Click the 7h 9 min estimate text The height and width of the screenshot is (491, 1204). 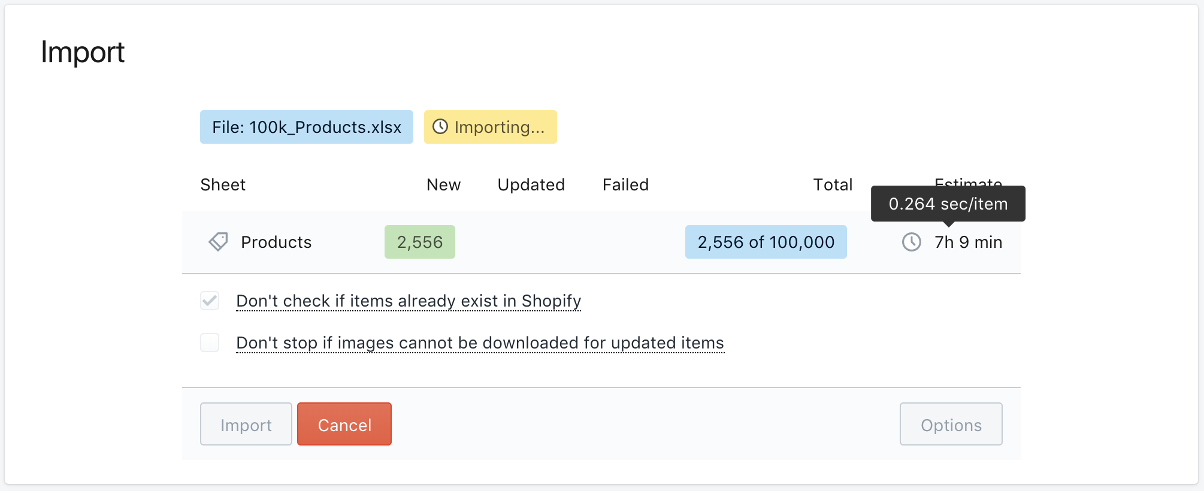[968, 242]
